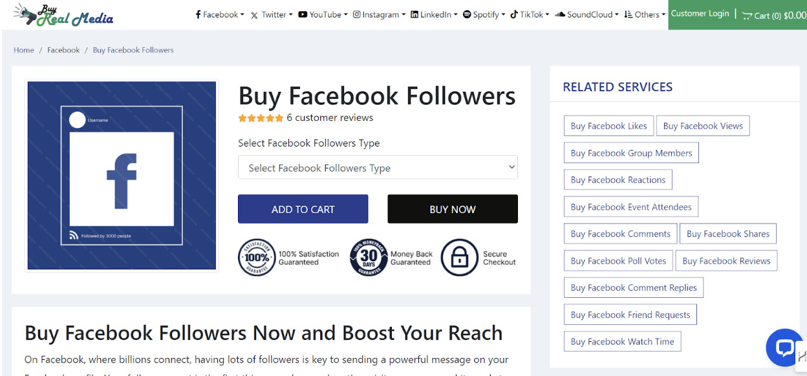
Task: Expand the YouTube navigation menu
Action: pos(323,15)
